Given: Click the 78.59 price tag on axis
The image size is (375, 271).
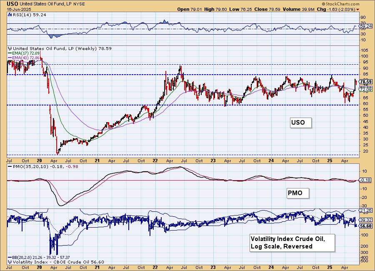Looking at the screenshot, I should tap(366, 82).
